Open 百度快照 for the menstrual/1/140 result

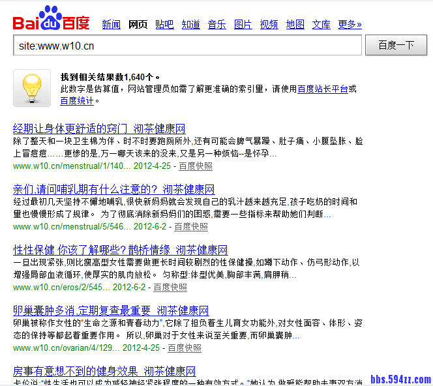point(196,166)
